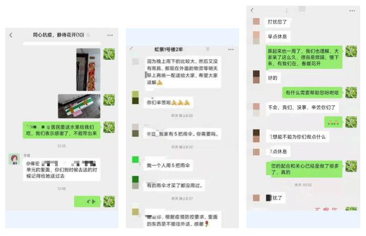Tap the bright green avatar beside 我一个人用5把雨伞
366x236 pixels.
tap(135, 159)
